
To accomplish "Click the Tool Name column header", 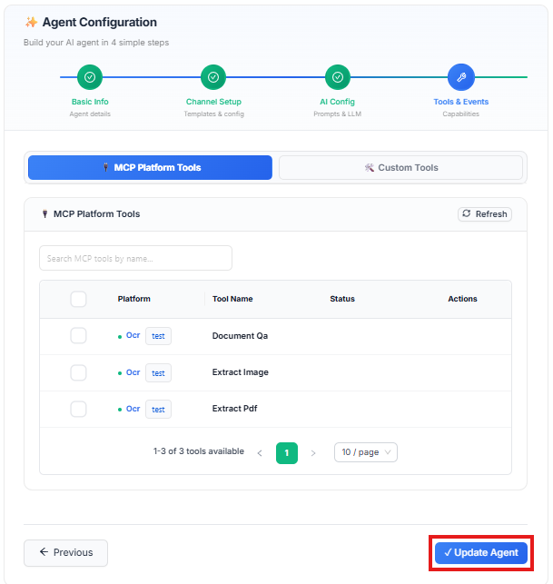I will point(232,299).
